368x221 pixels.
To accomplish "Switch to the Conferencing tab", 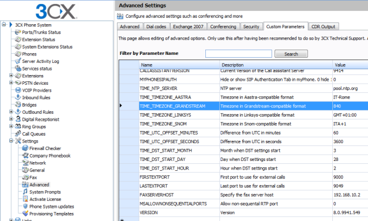I will [x=223, y=27].
